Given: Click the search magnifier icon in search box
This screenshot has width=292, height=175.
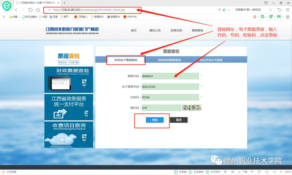Looking at the screenshot, I should tap(270, 10).
